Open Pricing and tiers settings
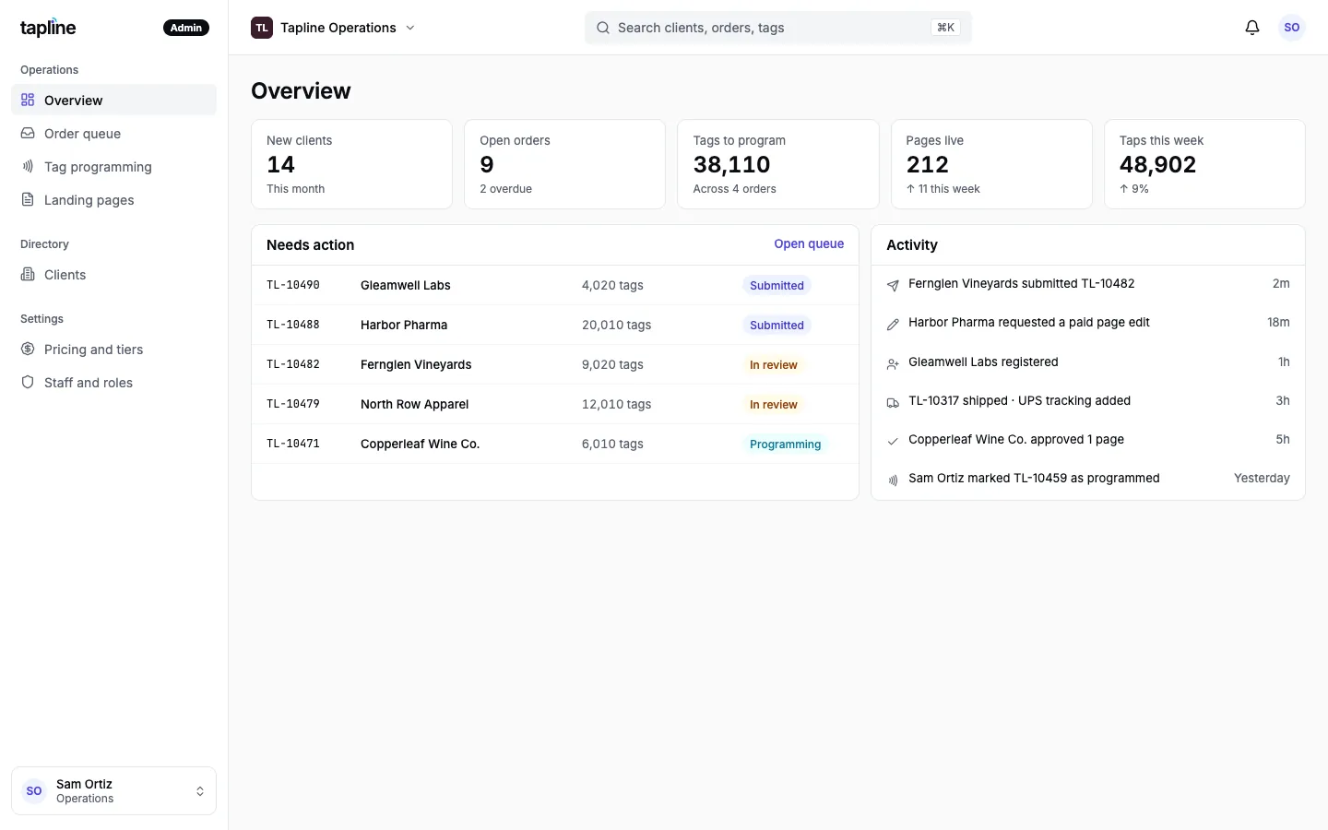 click(113, 349)
